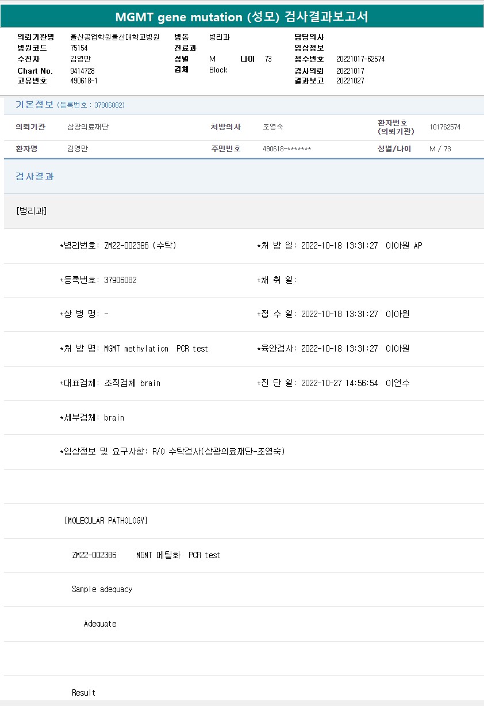Click the '[병리과]' department header
This screenshot has width=484, height=706.
[32, 211]
